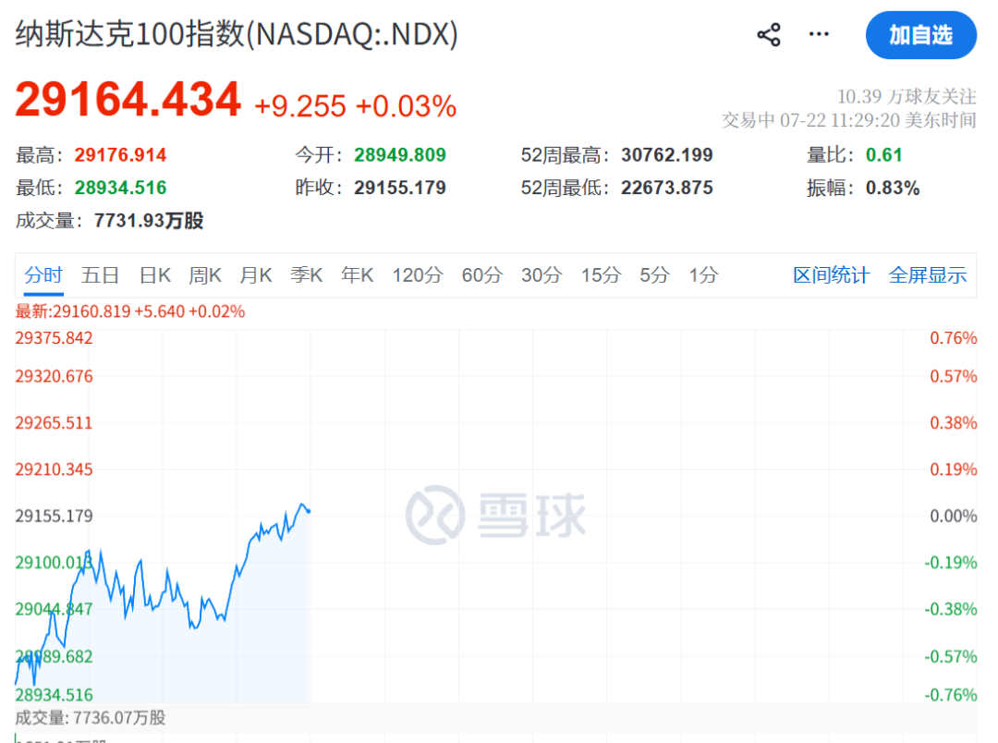
Task: Open the 日K chart tab
Action: point(154,275)
